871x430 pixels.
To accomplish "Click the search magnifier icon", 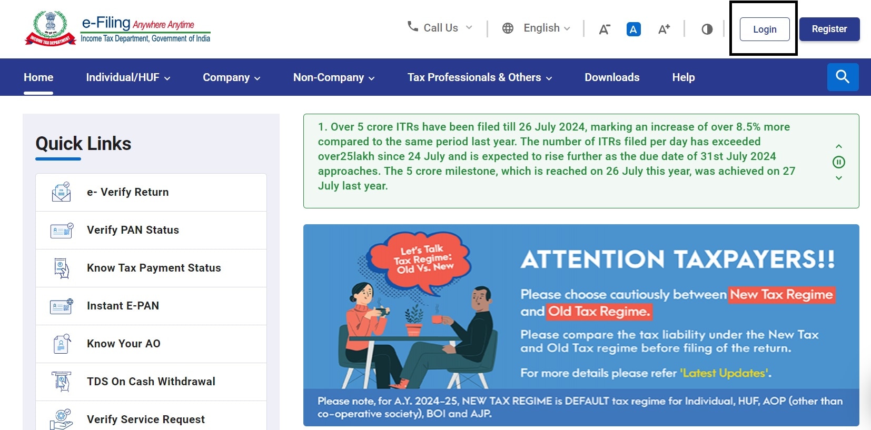I will click(x=843, y=77).
